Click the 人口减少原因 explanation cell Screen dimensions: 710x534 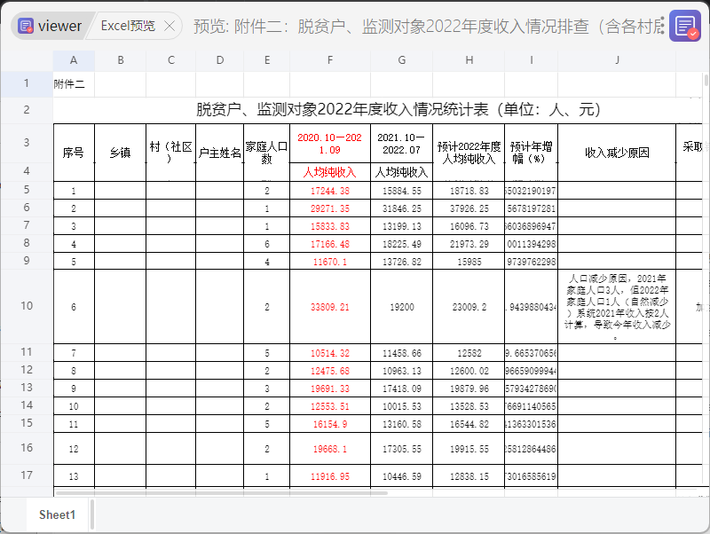coord(617,307)
